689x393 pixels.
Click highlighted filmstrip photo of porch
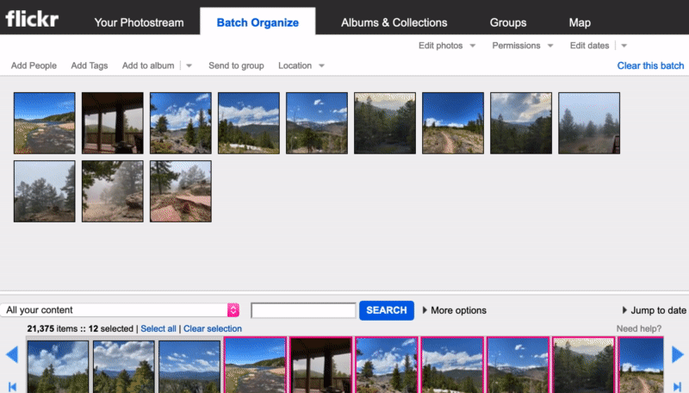tap(321, 365)
